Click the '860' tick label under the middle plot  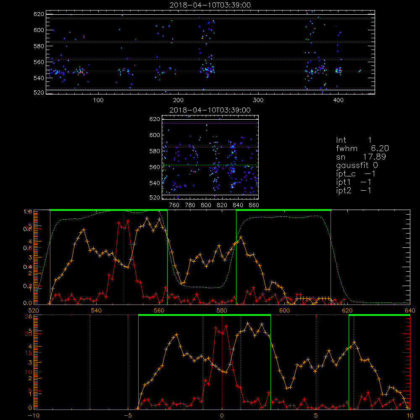[254, 205]
